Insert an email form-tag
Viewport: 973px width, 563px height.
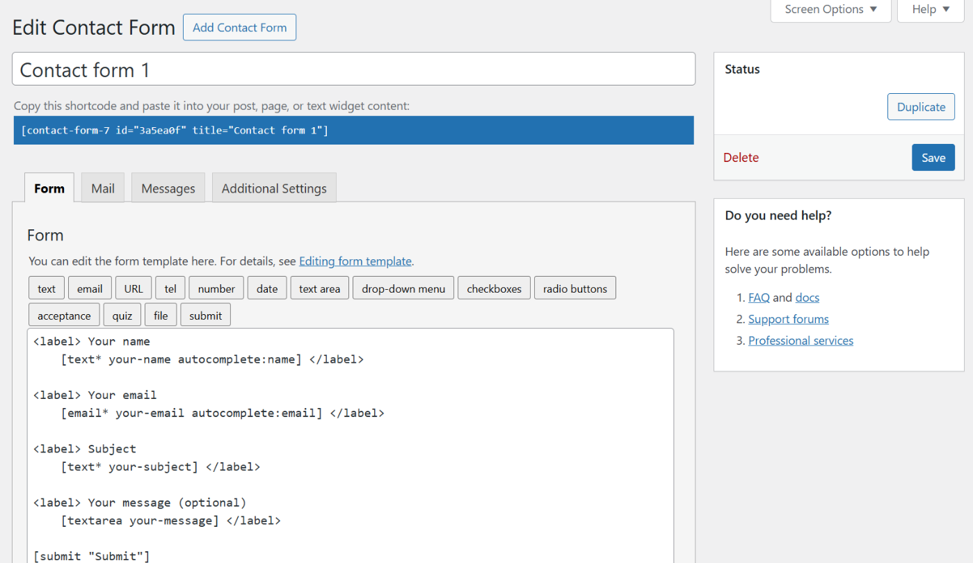(89, 287)
